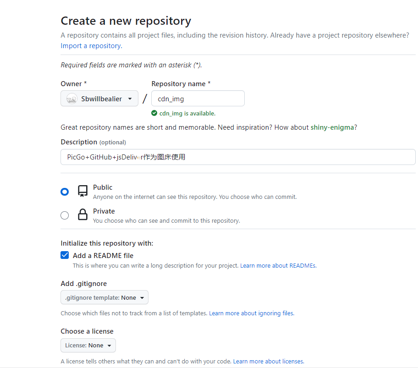This screenshot has width=418, height=368.
Task: Uncheck the Add a README file checkbox
Action: point(65,255)
